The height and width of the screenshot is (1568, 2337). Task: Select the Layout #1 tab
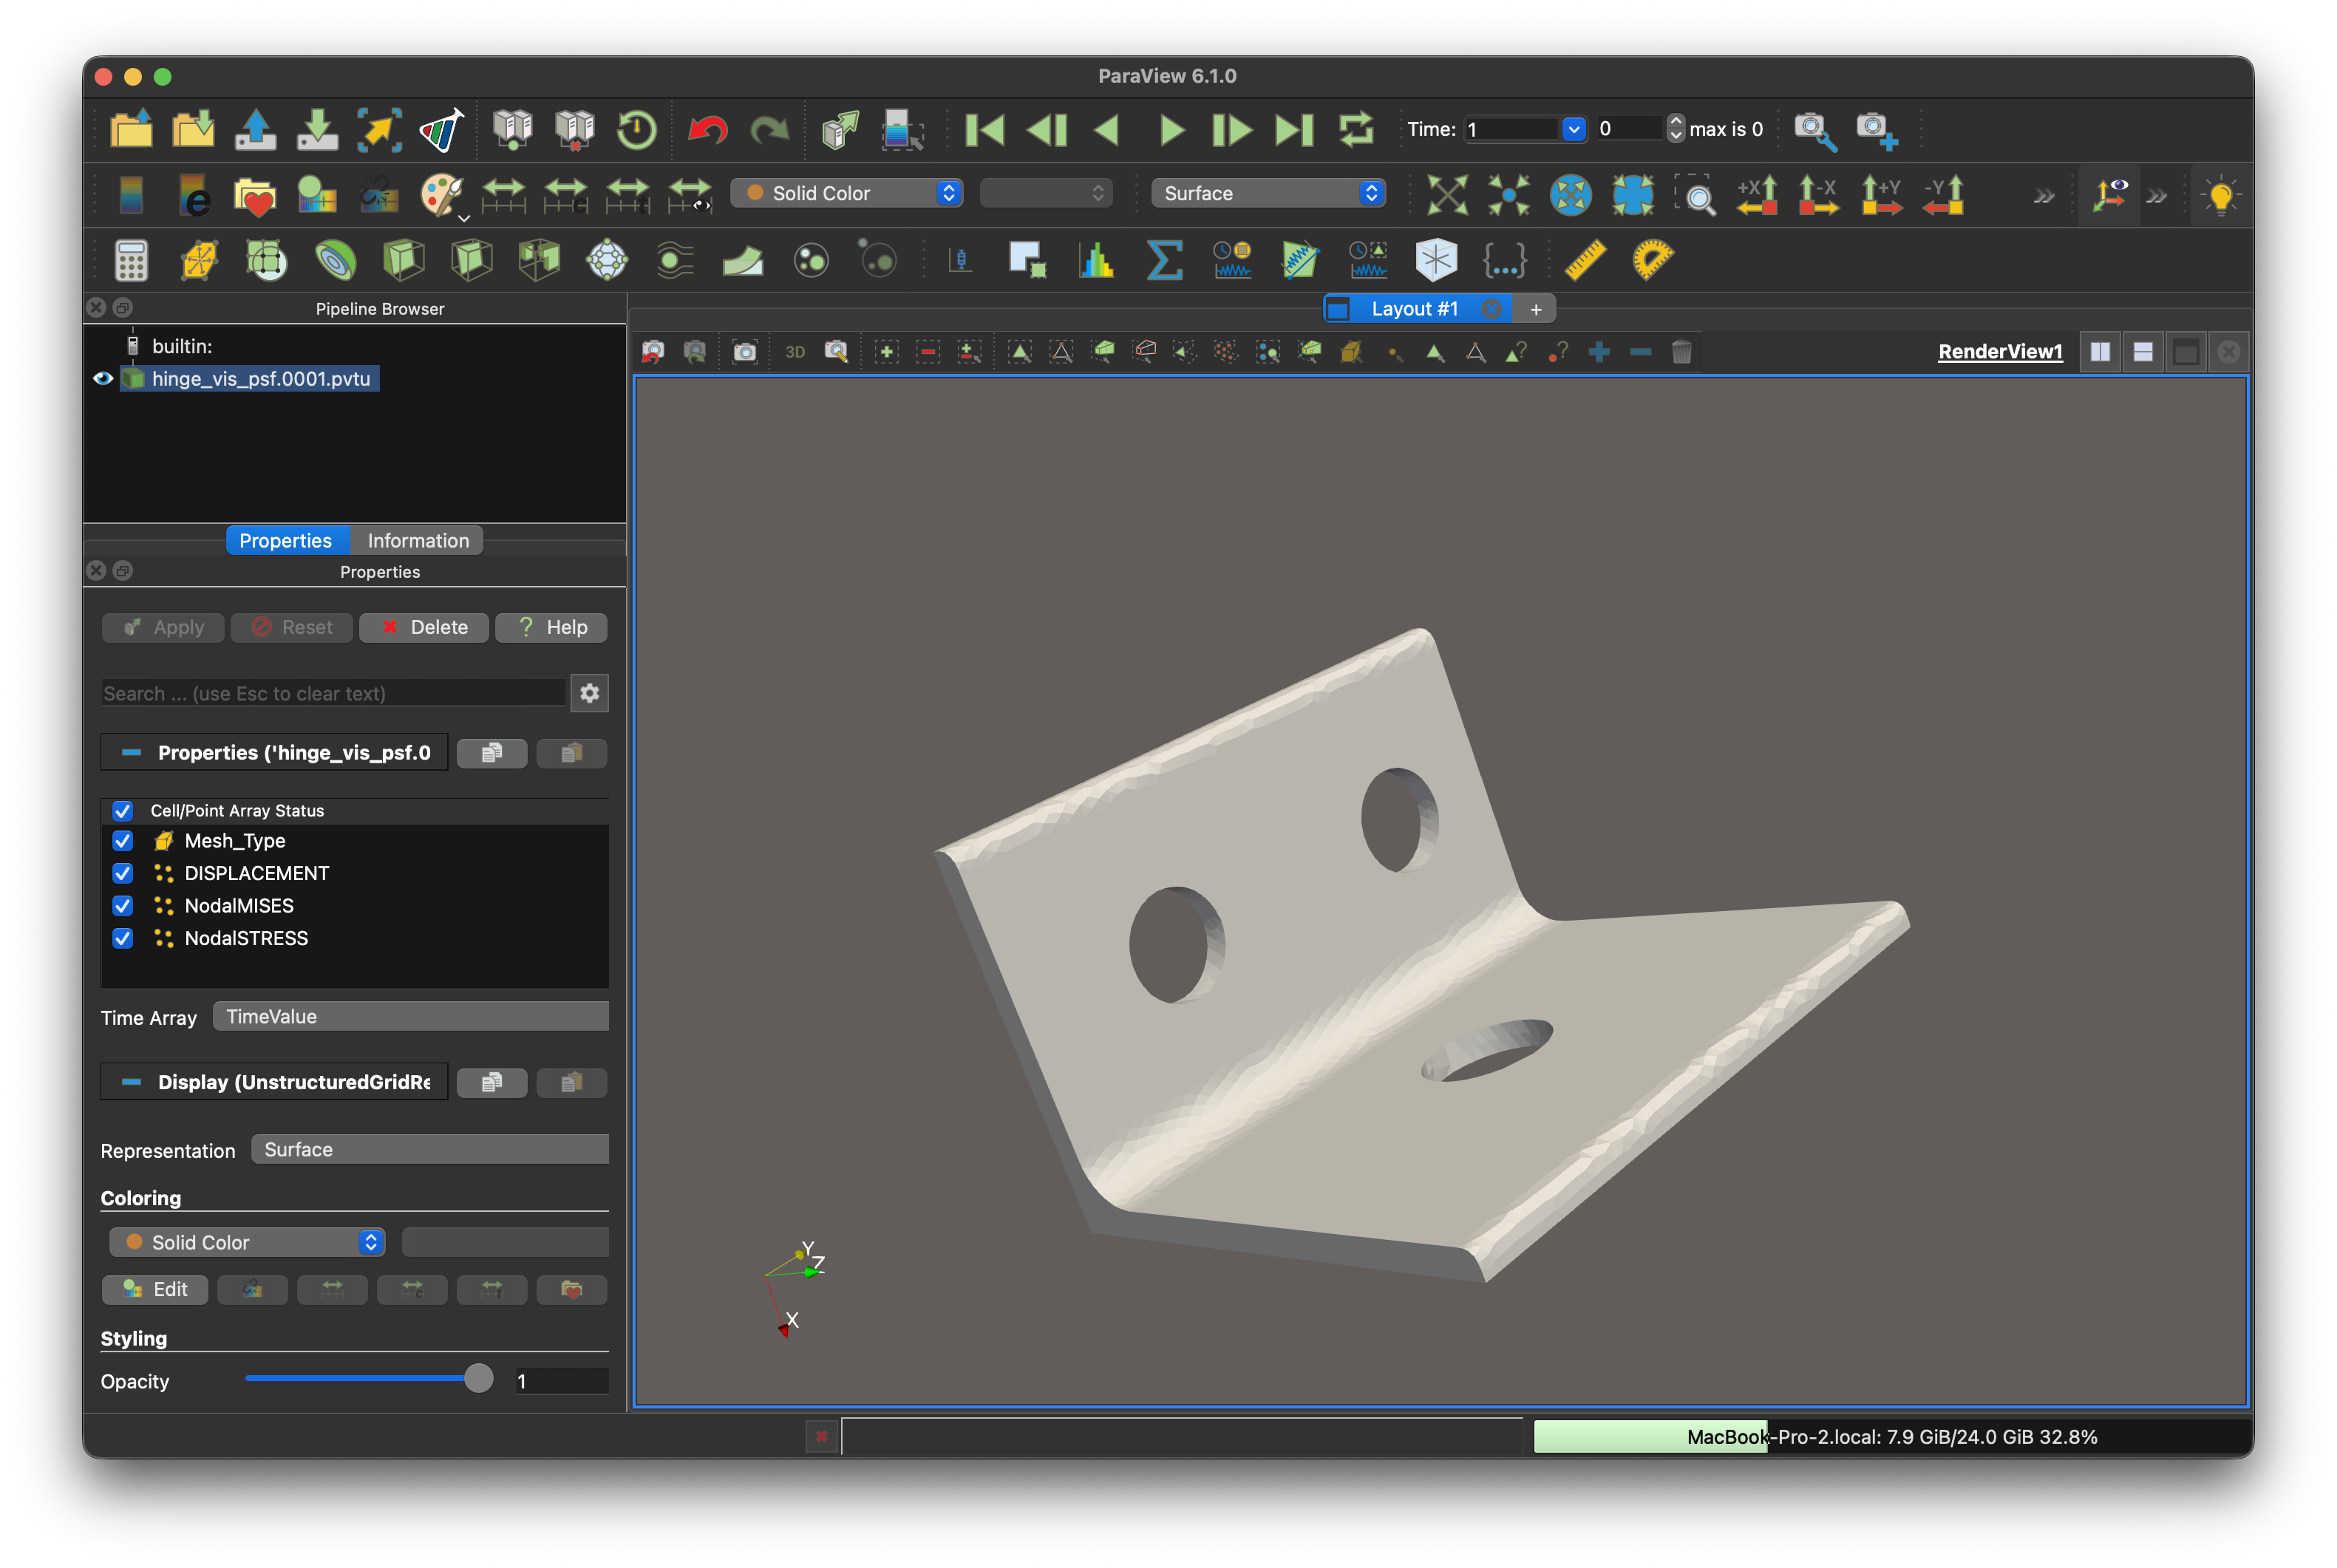(1414, 309)
